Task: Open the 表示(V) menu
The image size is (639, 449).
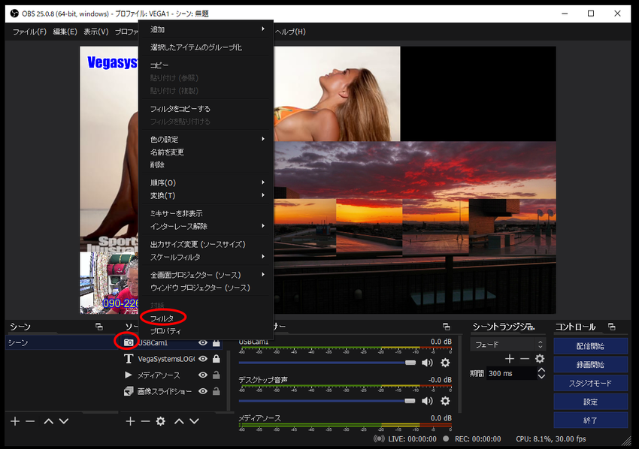Action: (95, 32)
